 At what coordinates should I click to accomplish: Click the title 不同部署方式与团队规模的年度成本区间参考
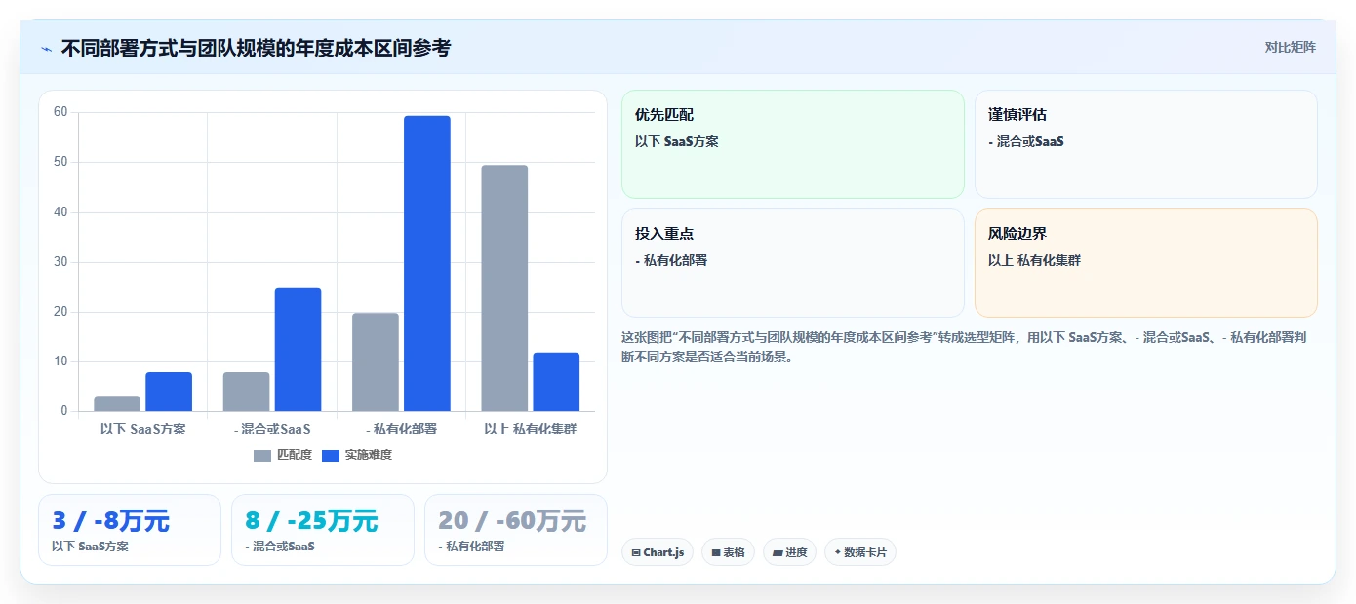(x=256, y=48)
